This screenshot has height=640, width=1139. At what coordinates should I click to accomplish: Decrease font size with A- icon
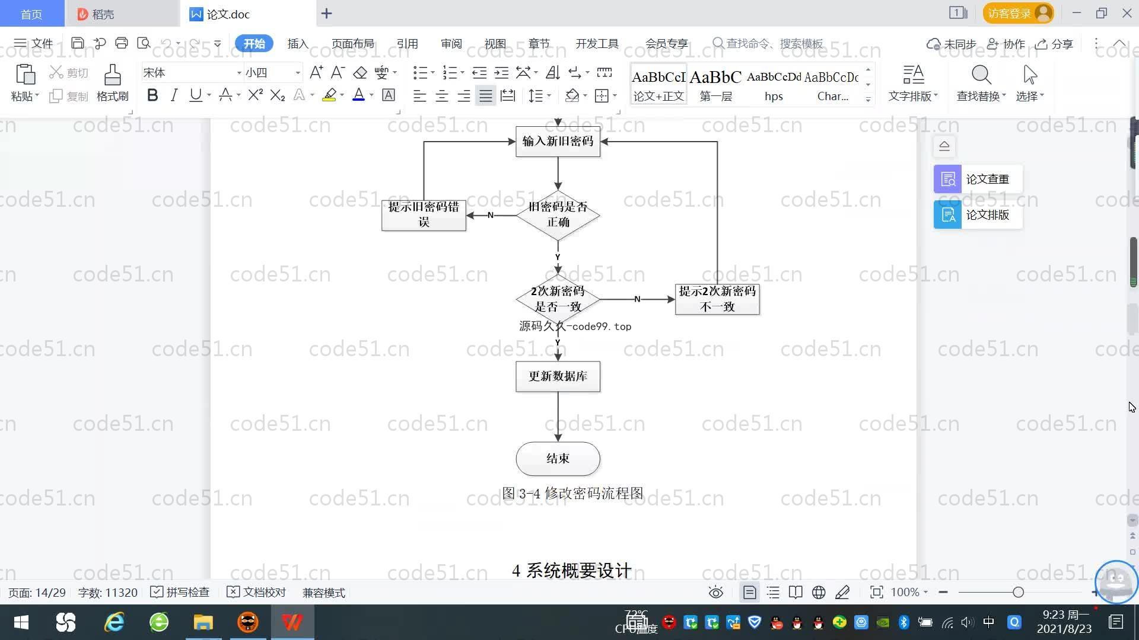click(x=338, y=72)
